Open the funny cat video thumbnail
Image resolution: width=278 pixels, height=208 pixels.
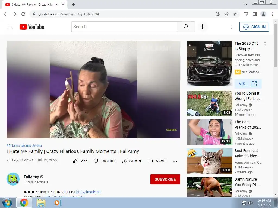pos(210,161)
